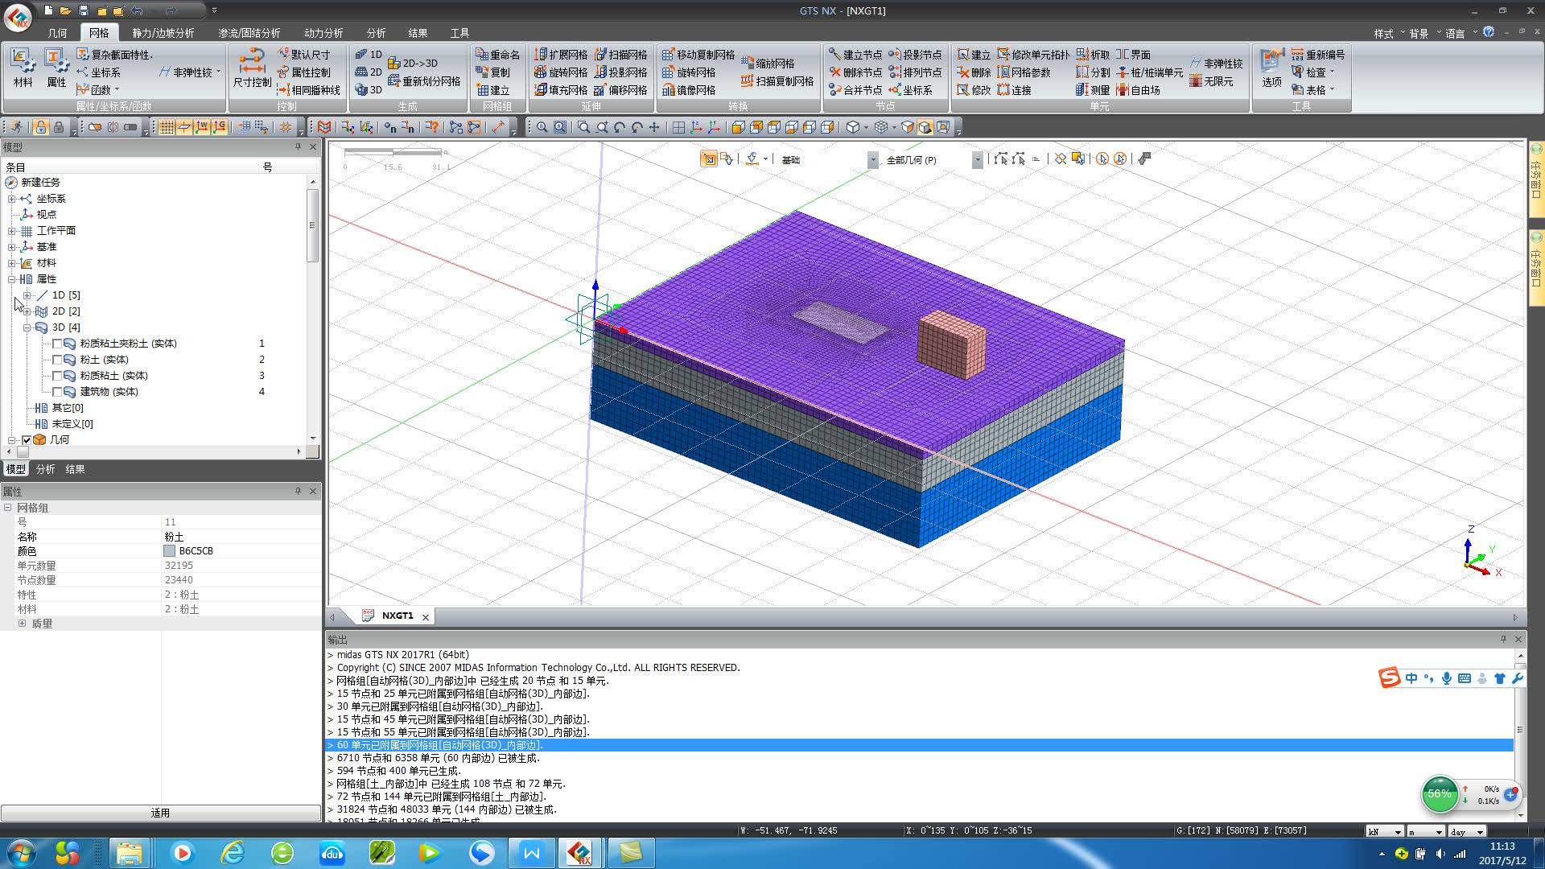Collapse the 3D [4] tree node

point(27,327)
